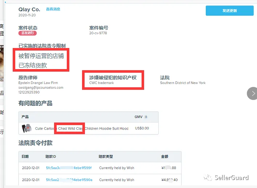Click 被暂停运营的店铺 restriction text
The height and width of the screenshot is (188, 257).
pos(41,56)
